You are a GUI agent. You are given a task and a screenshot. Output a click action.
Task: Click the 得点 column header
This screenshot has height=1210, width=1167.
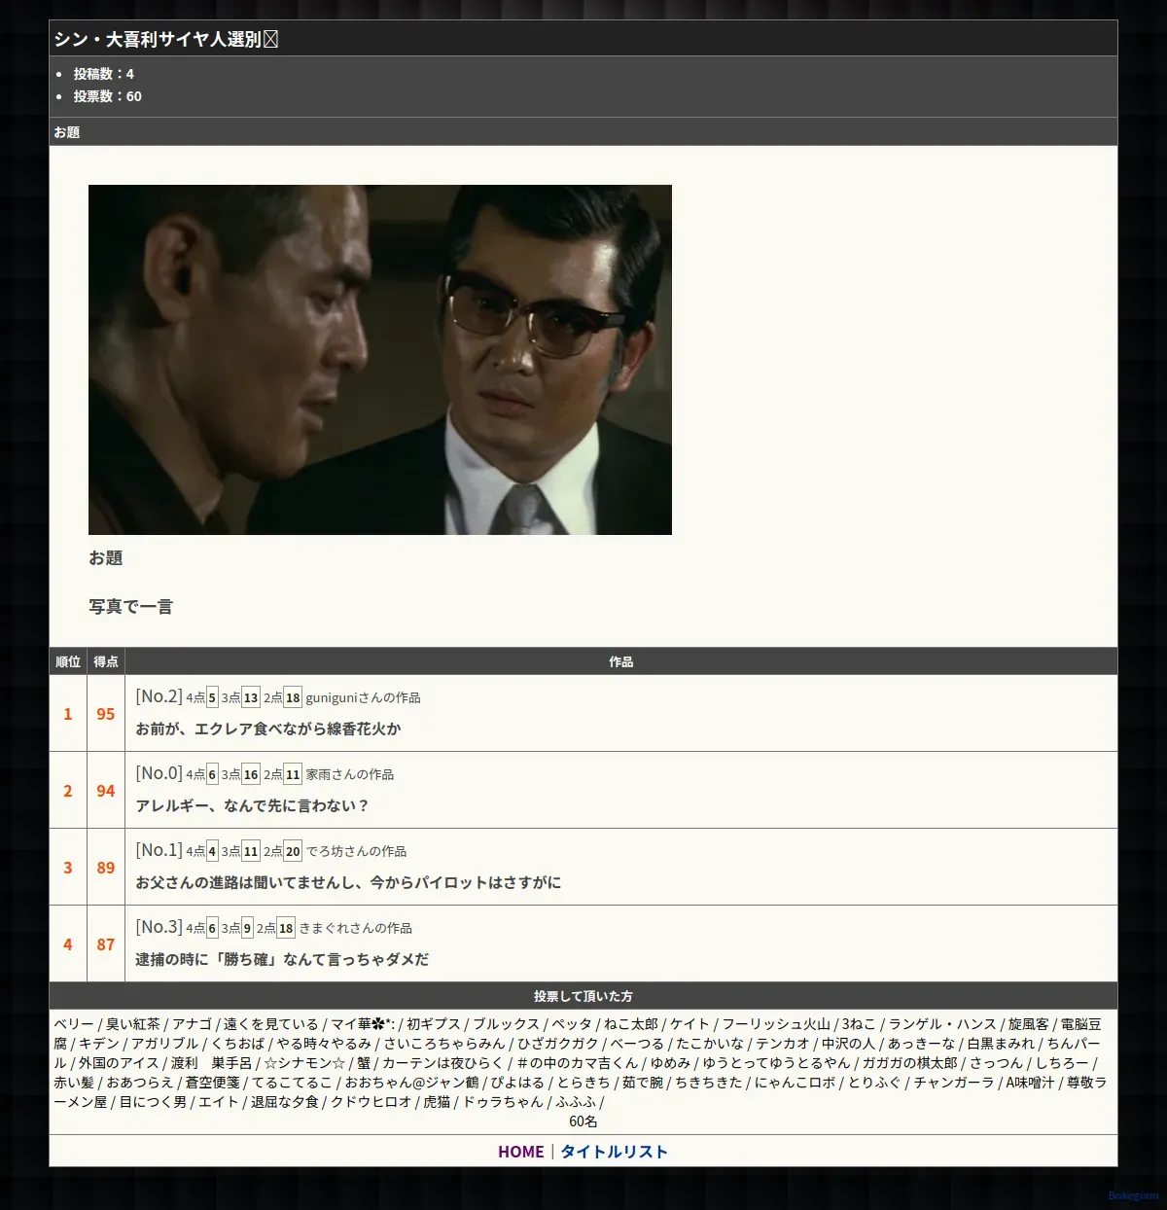106,661
